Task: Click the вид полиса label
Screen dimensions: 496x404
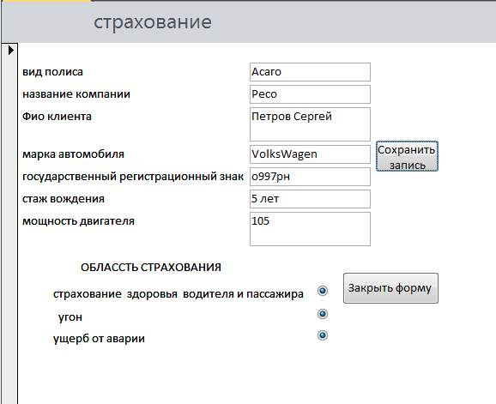Action: tap(53, 72)
